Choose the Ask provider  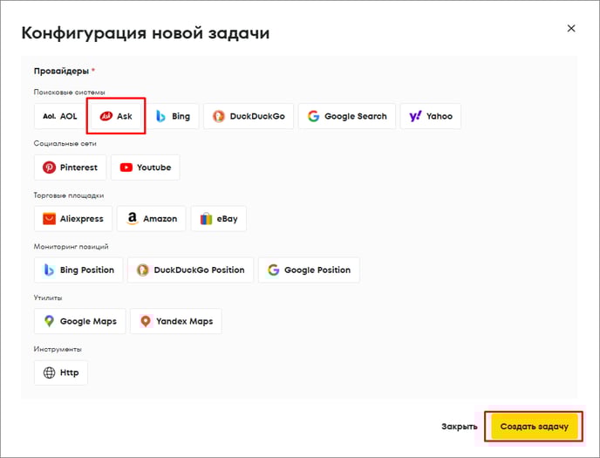pyautogui.click(x=116, y=116)
